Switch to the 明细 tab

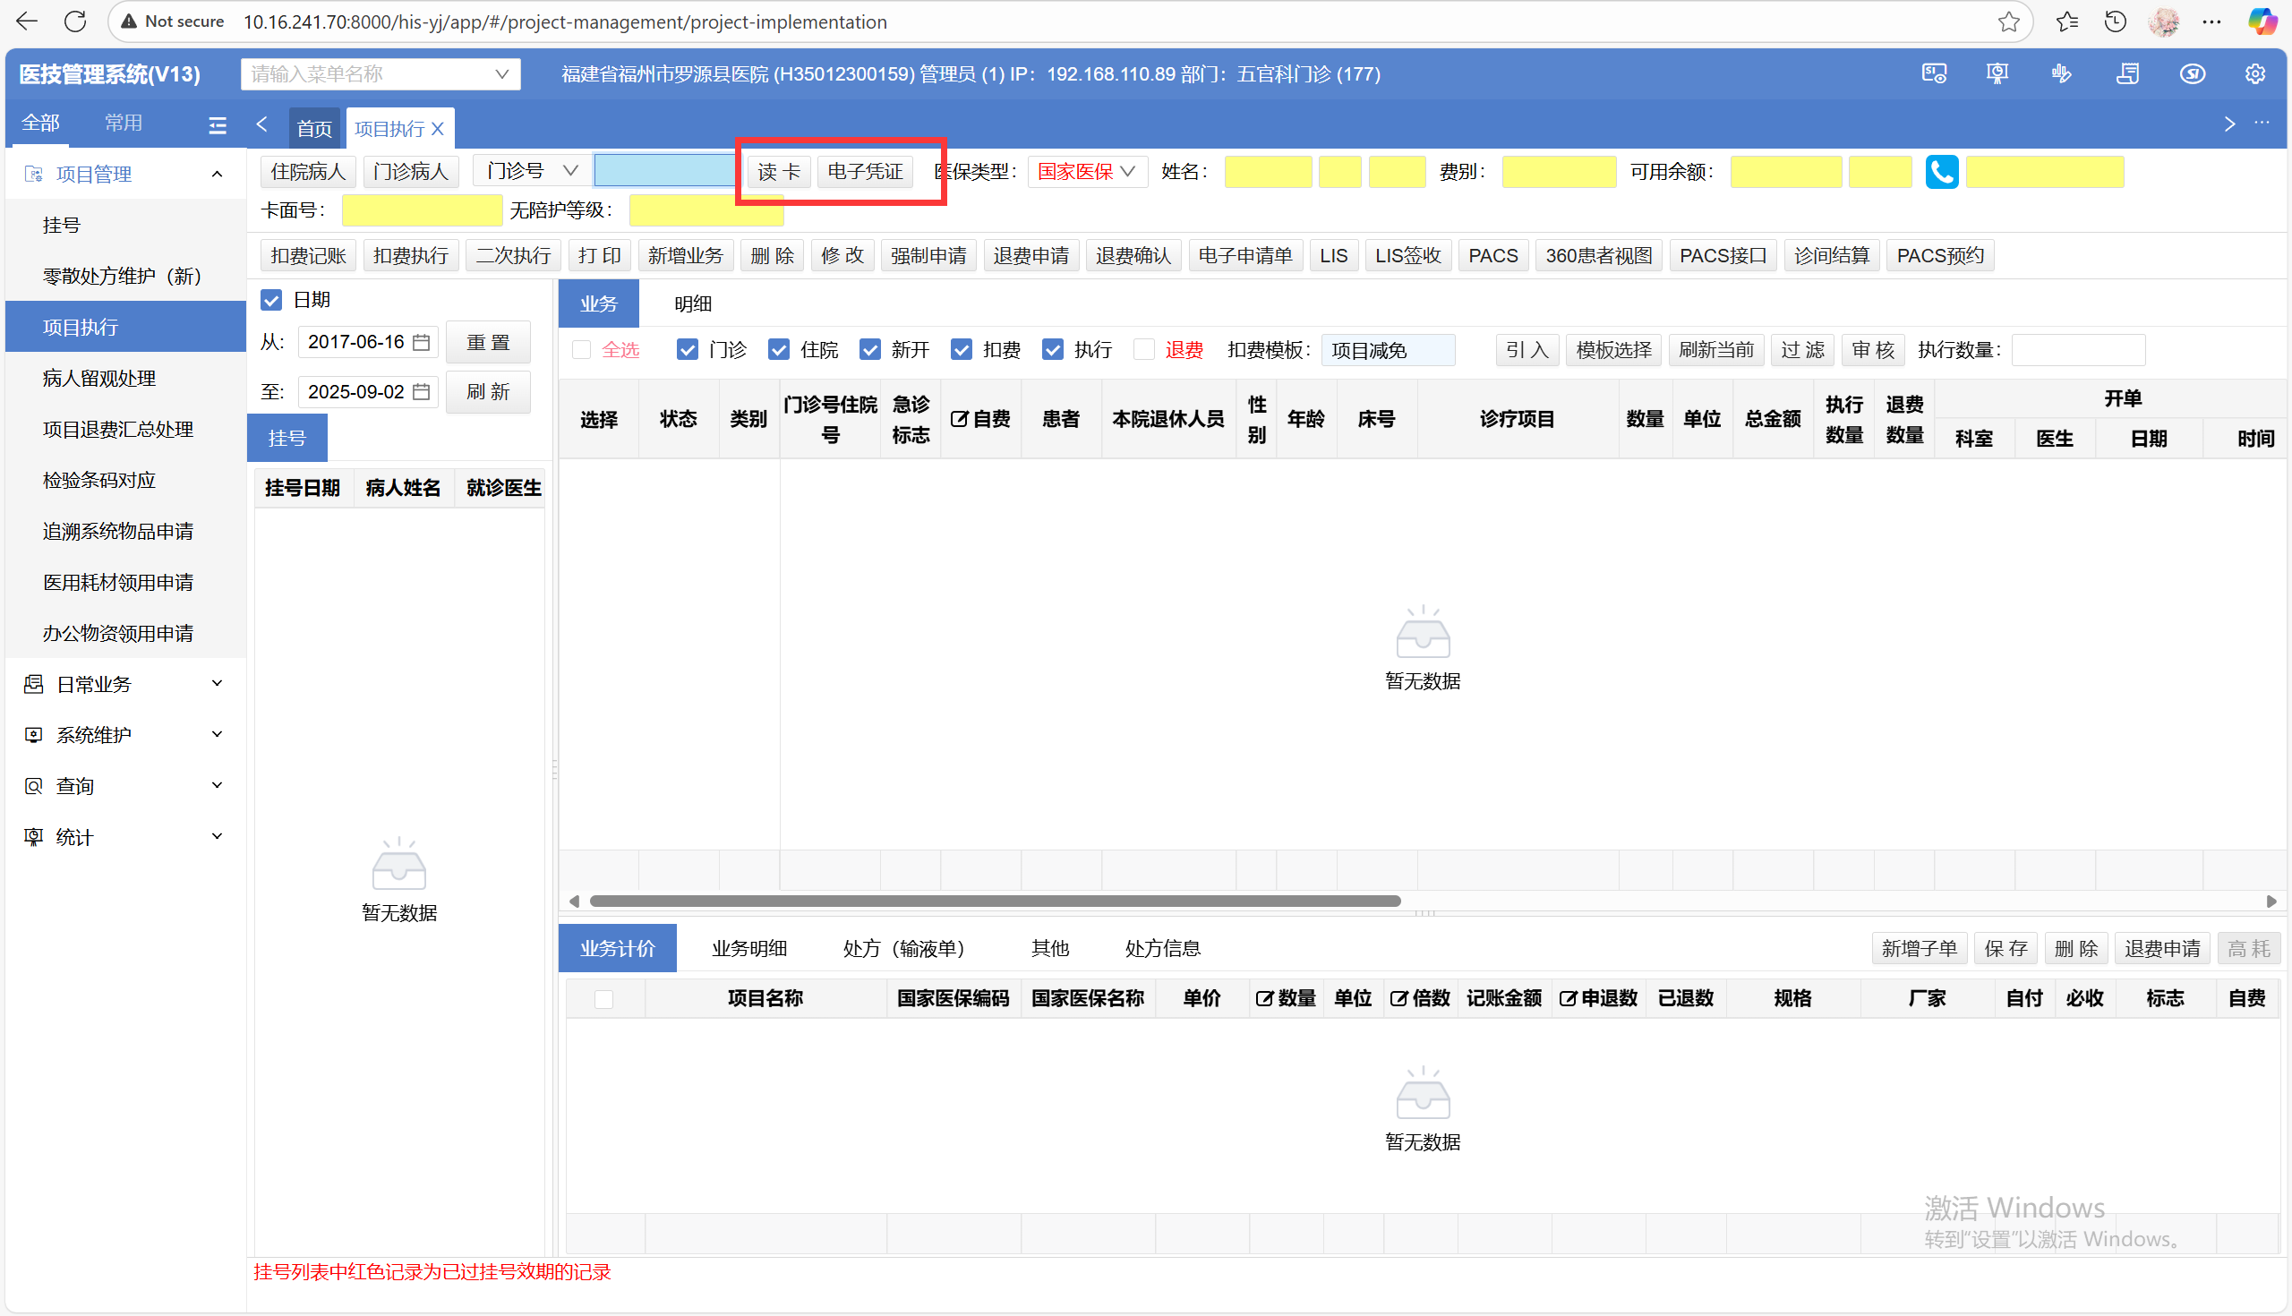(x=693, y=303)
